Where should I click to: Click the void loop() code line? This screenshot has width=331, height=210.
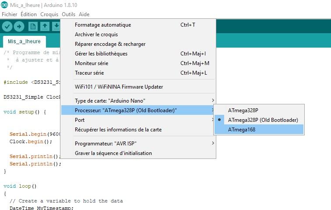point(20,186)
